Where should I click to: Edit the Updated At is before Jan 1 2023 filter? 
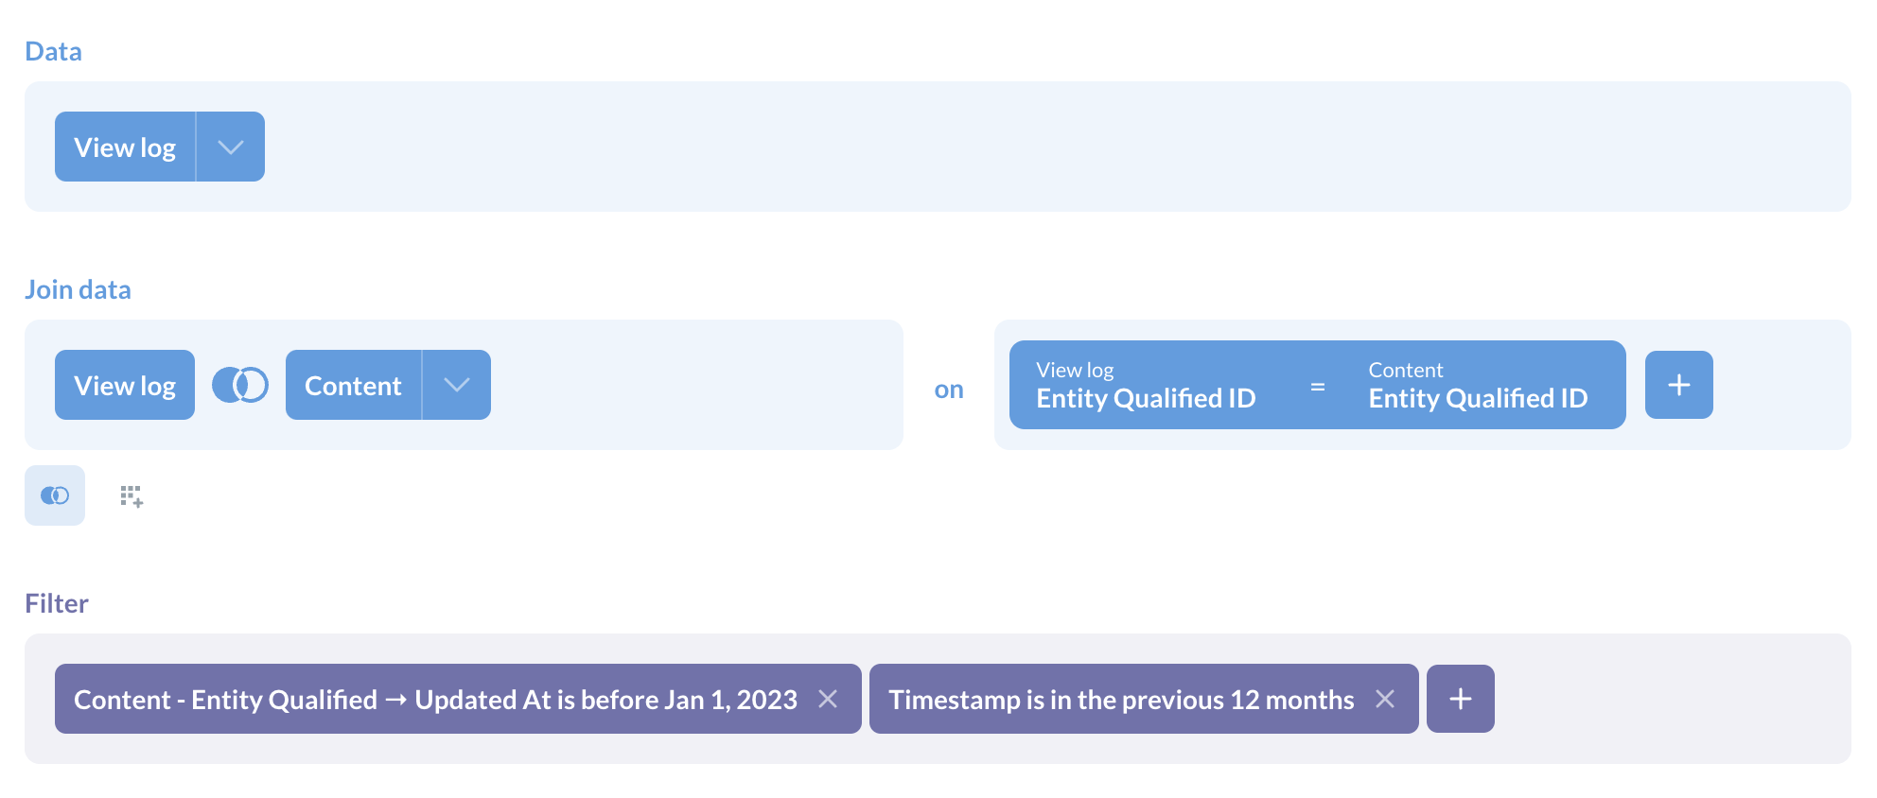[435, 699]
